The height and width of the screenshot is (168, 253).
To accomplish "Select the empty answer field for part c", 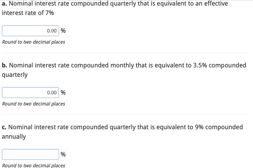I will point(30,154).
